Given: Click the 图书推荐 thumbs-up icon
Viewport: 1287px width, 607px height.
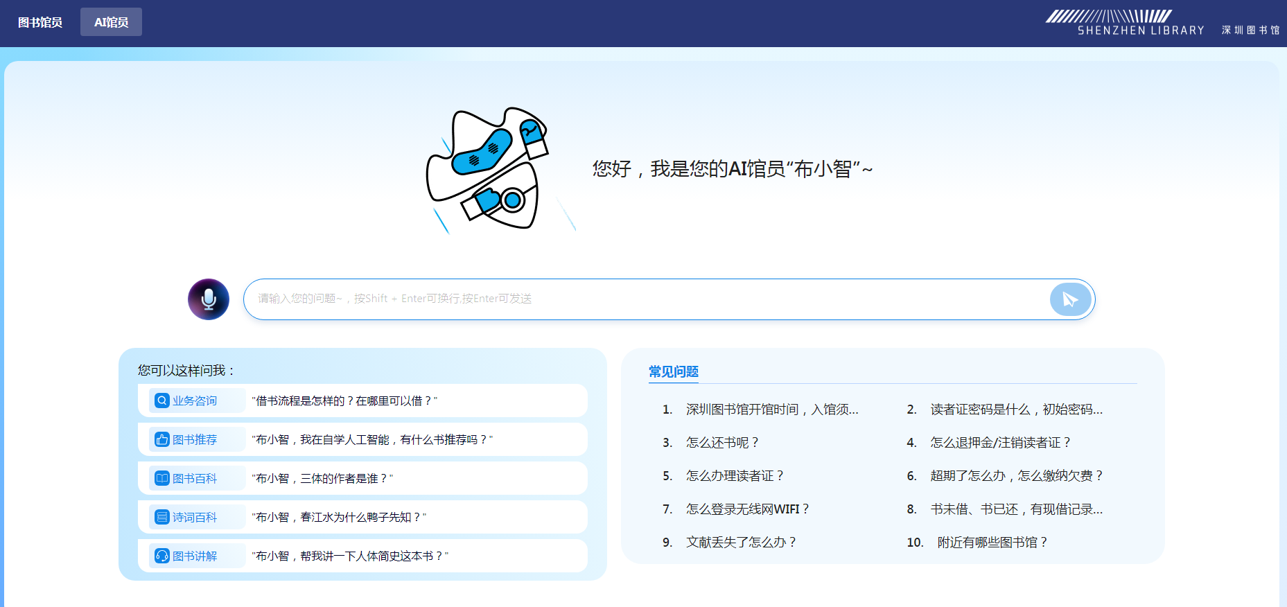Looking at the screenshot, I should (162, 439).
